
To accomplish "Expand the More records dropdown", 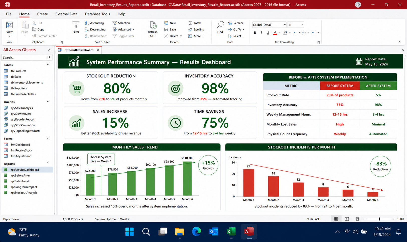I will click(196, 36).
